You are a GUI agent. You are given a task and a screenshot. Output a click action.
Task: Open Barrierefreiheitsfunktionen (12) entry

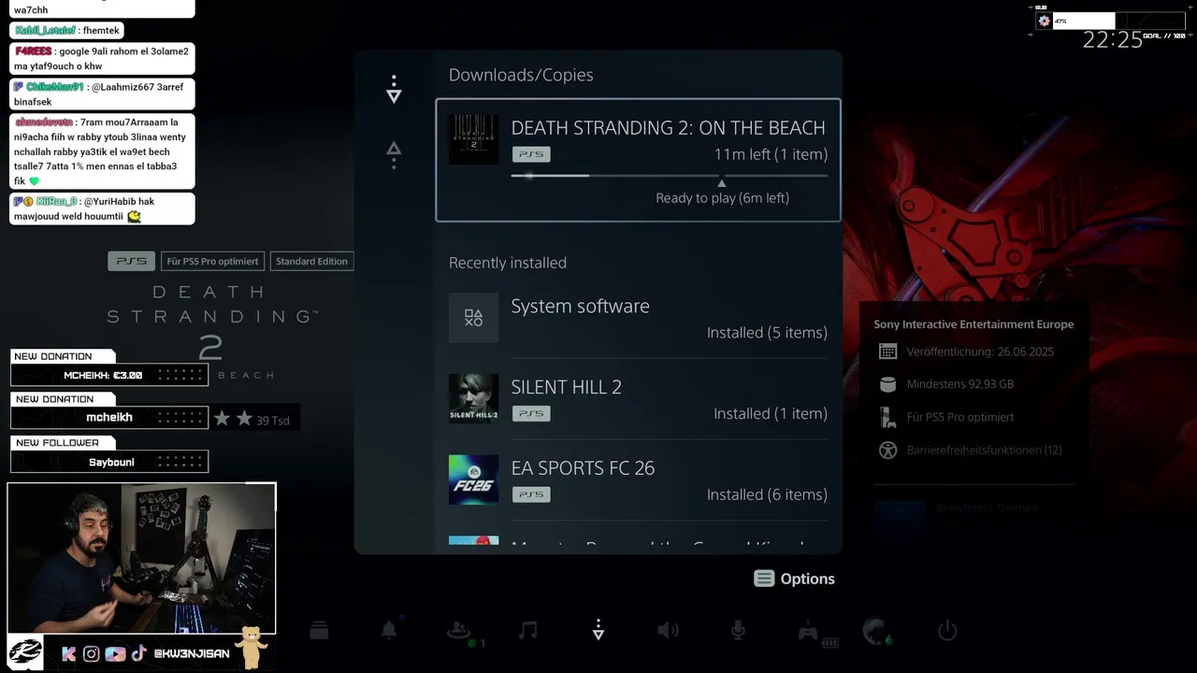(x=984, y=450)
